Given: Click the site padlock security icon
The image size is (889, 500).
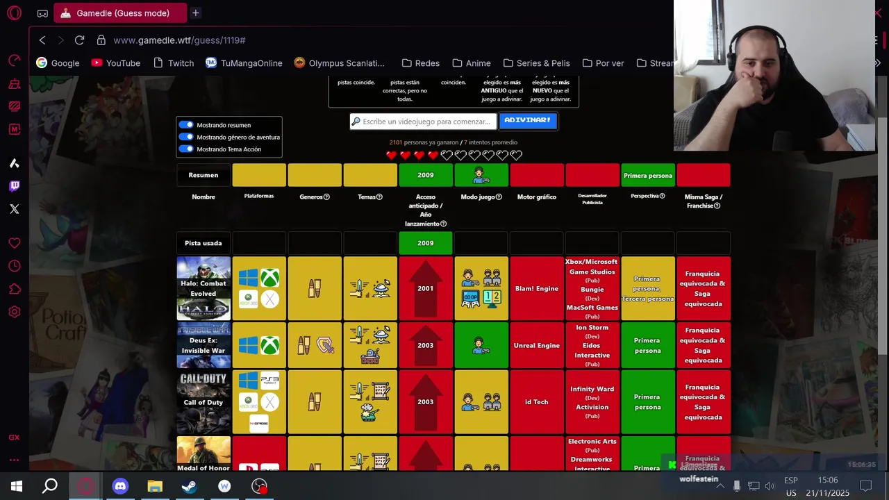Looking at the screenshot, I should click(101, 40).
